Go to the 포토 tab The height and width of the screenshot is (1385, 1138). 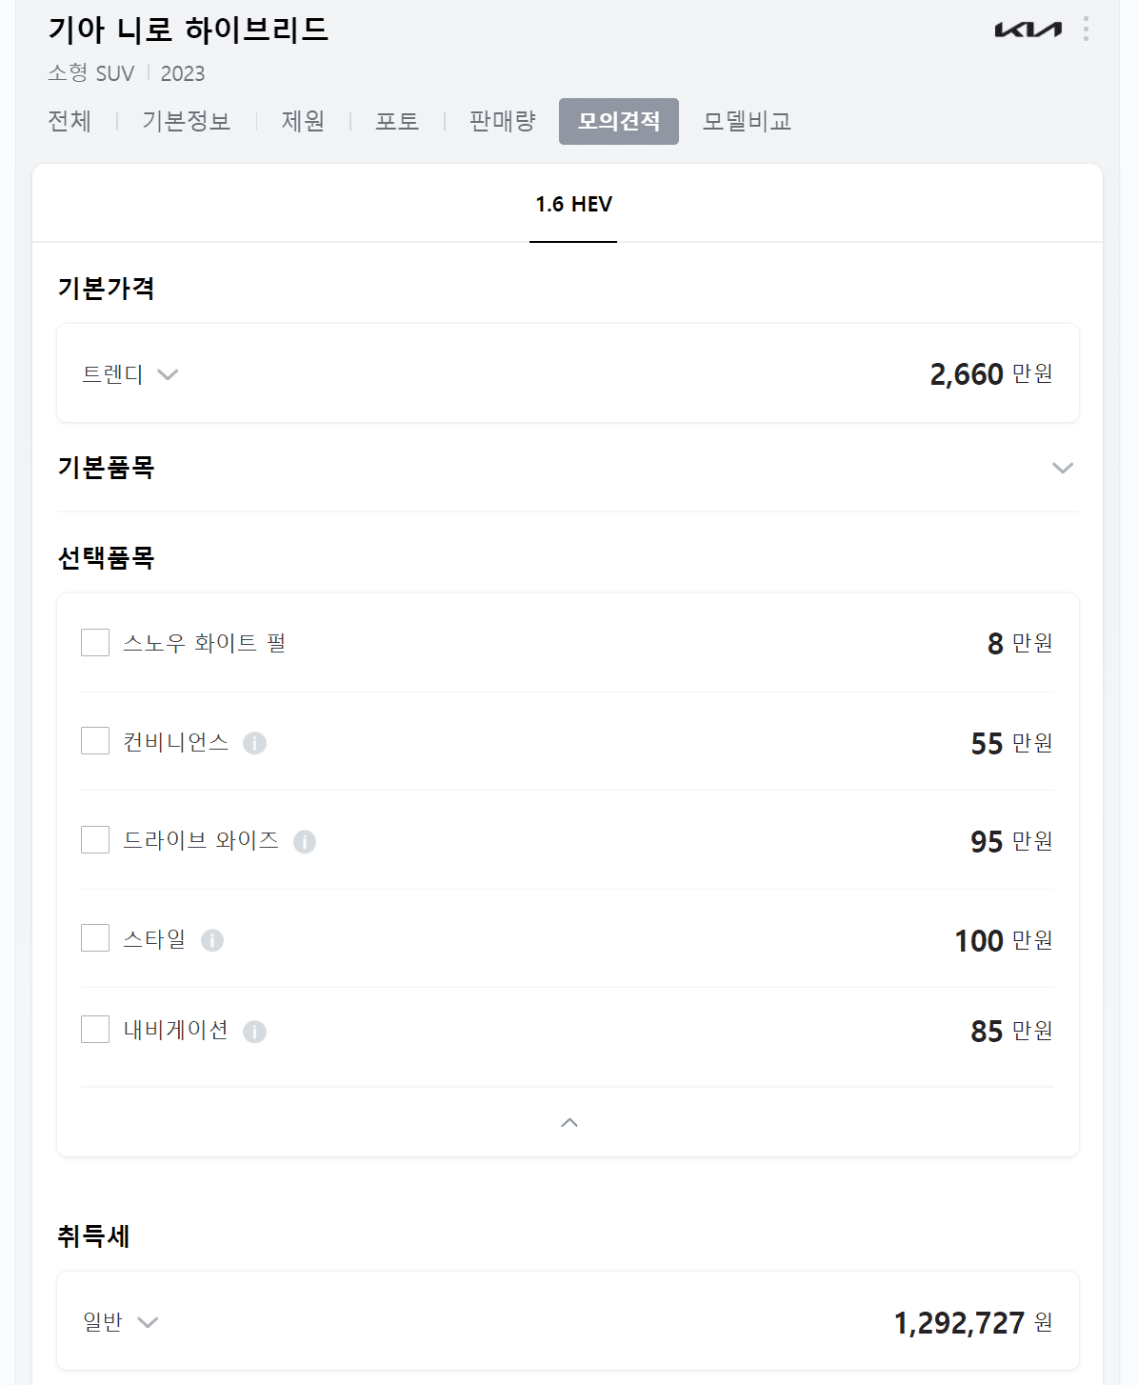point(398,121)
